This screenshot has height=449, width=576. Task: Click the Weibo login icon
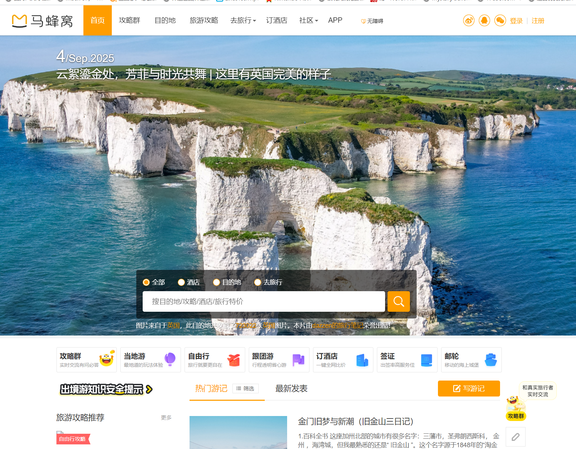[x=468, y=21]
